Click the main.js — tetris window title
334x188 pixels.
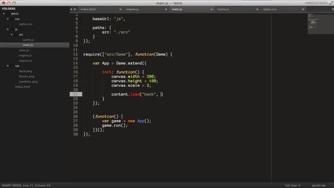[x=169, y=3]
